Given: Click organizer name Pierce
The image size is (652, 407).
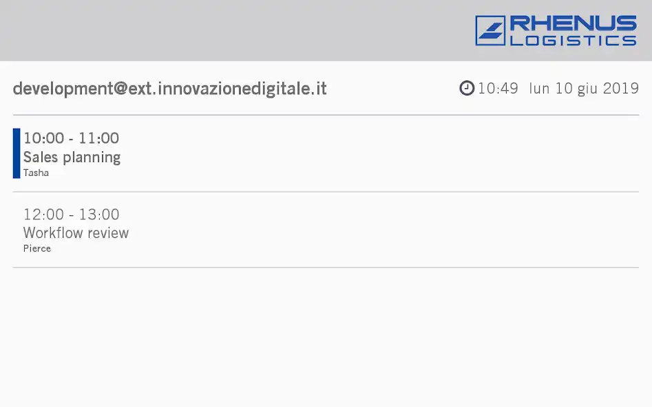Looking at the screenshot, I should point(37,248).
